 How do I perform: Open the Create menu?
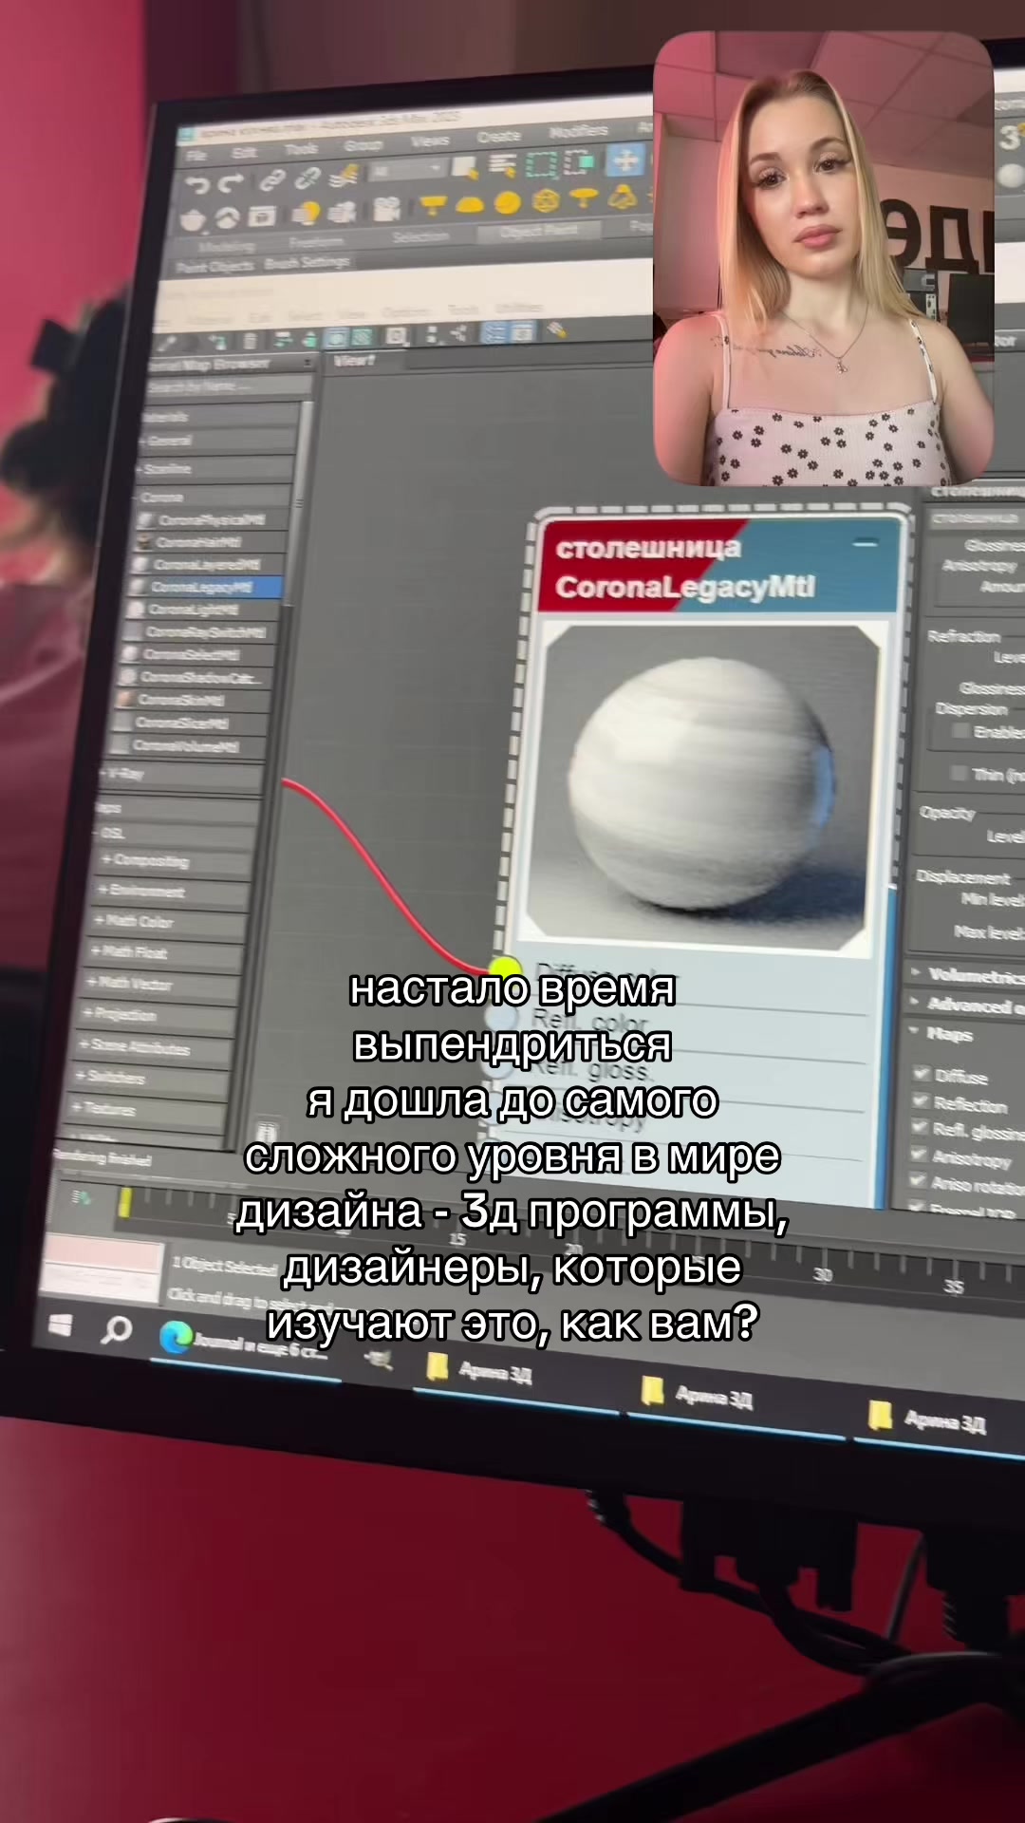pos(499,137)
